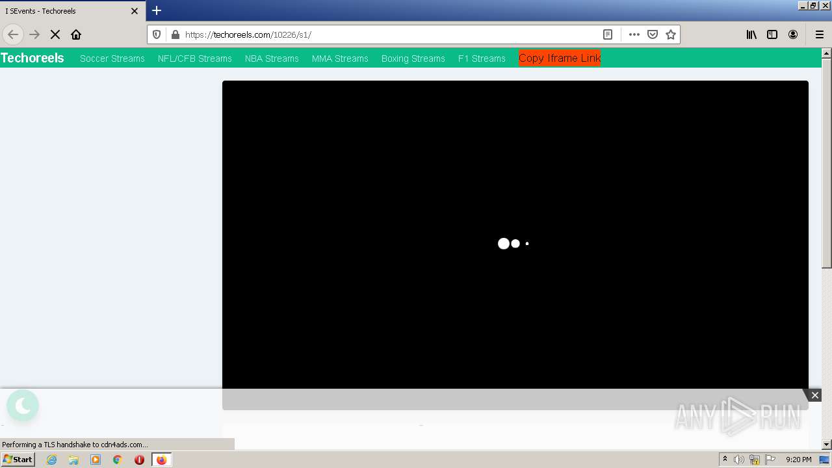The width and height of the screenshot is (832, 468).
Task: Bookmark this page with the star icon
Action: [x=671, y=34]
